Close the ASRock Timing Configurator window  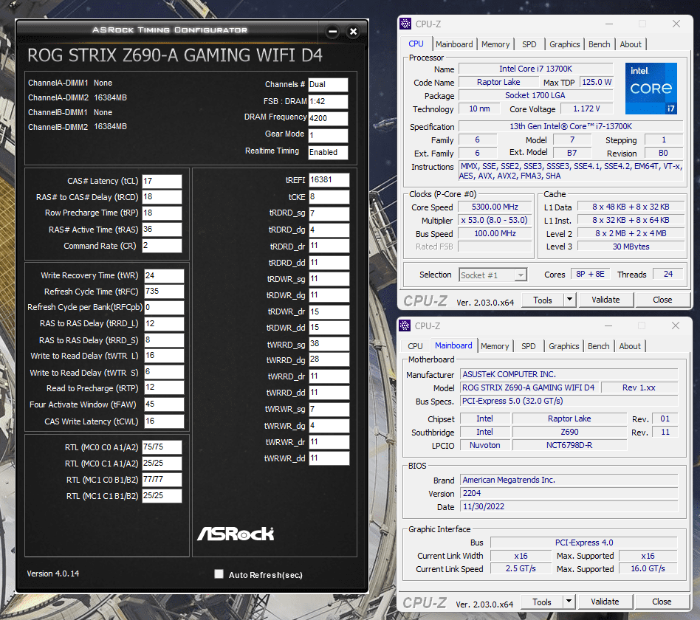click(353, 31)
